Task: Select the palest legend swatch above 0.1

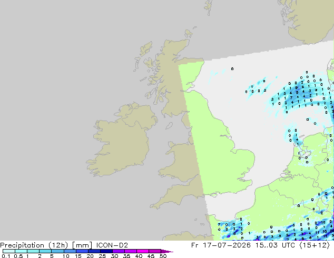Action: [9, 251]
